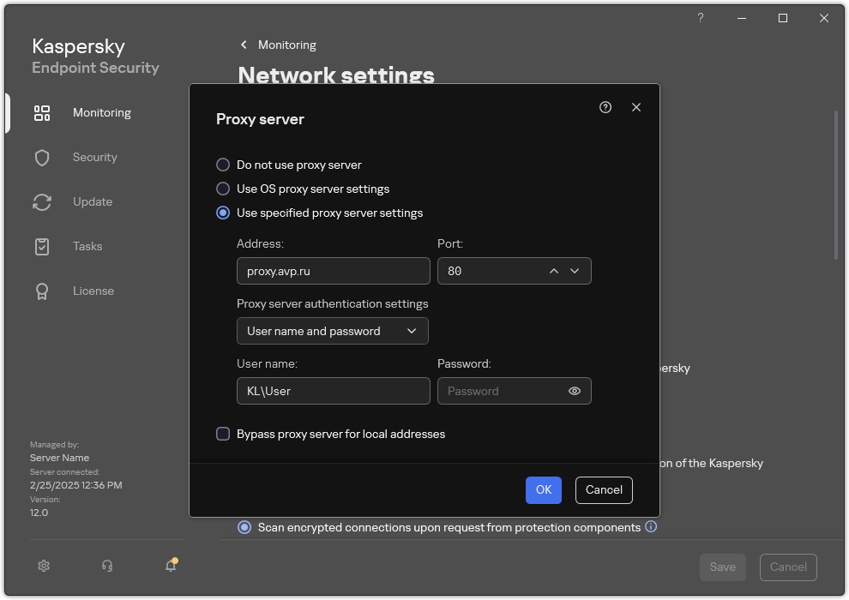Select Use OS proxy server settings
Screen dimensions: 849x600
tap(223, 189)
